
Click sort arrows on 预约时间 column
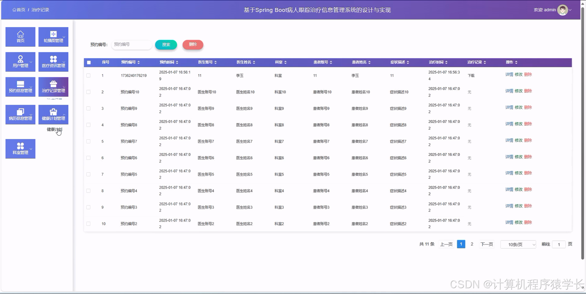(176, 62)
